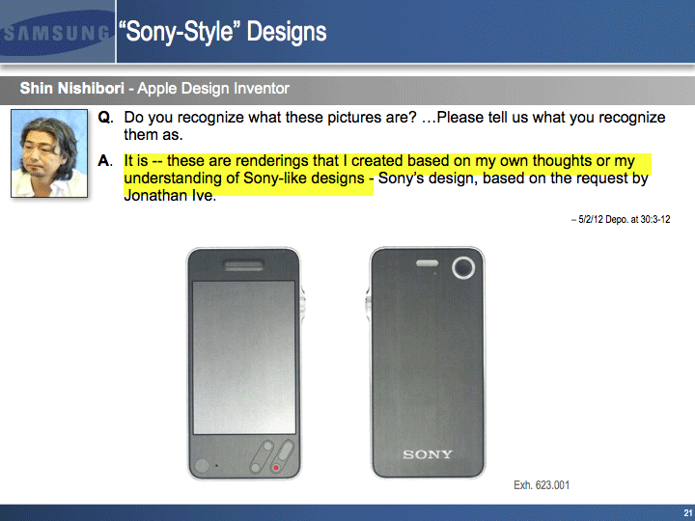695x521 pixels.
Task: Click the earpiece speaker on the front phone
Action: [245, 265]
